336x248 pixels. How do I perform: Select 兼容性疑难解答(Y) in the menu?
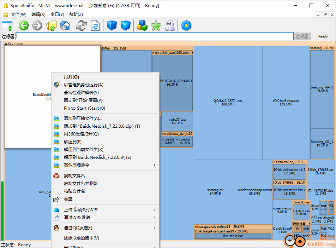[x=106, y=93]
